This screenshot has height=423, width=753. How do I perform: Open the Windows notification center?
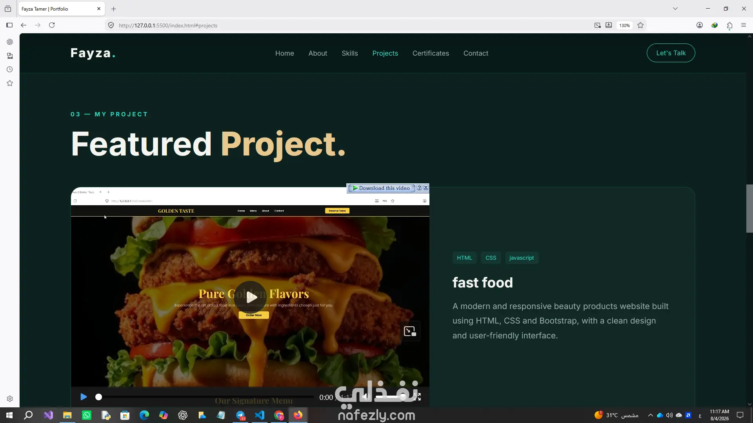pos(740,415)
